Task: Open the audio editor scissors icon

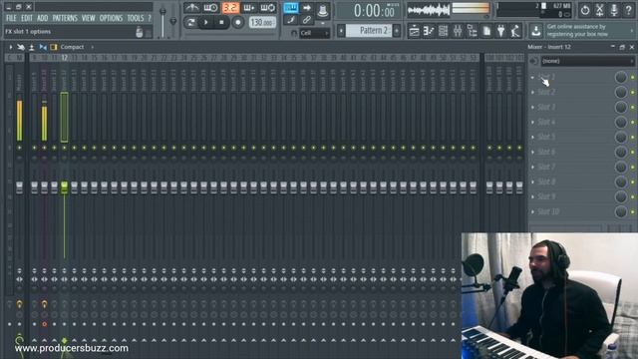Action: pos(599,10)
